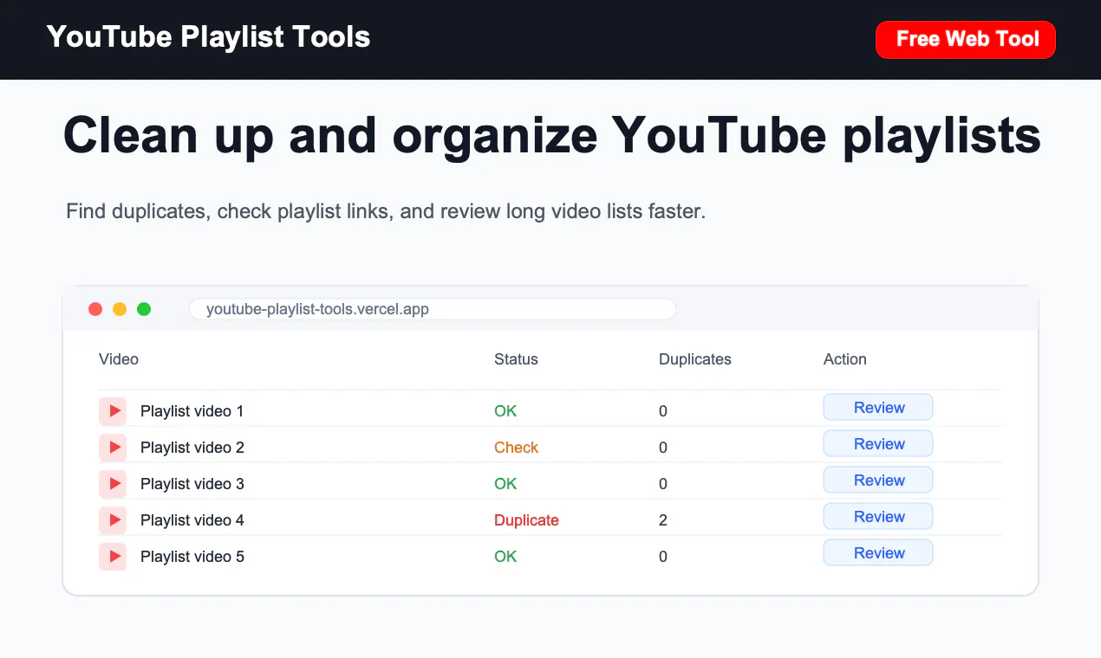
Task: Click play icon for Playlist video 5
Action: pyautogui.click(x=113, y=557)
